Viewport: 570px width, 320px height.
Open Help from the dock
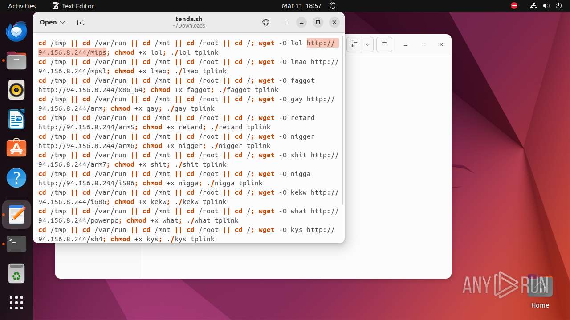[x=16, y=178]
